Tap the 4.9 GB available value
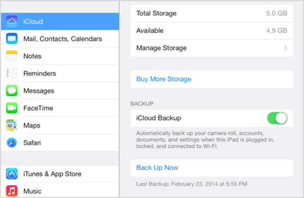304x198 pixels. [277, 30]
